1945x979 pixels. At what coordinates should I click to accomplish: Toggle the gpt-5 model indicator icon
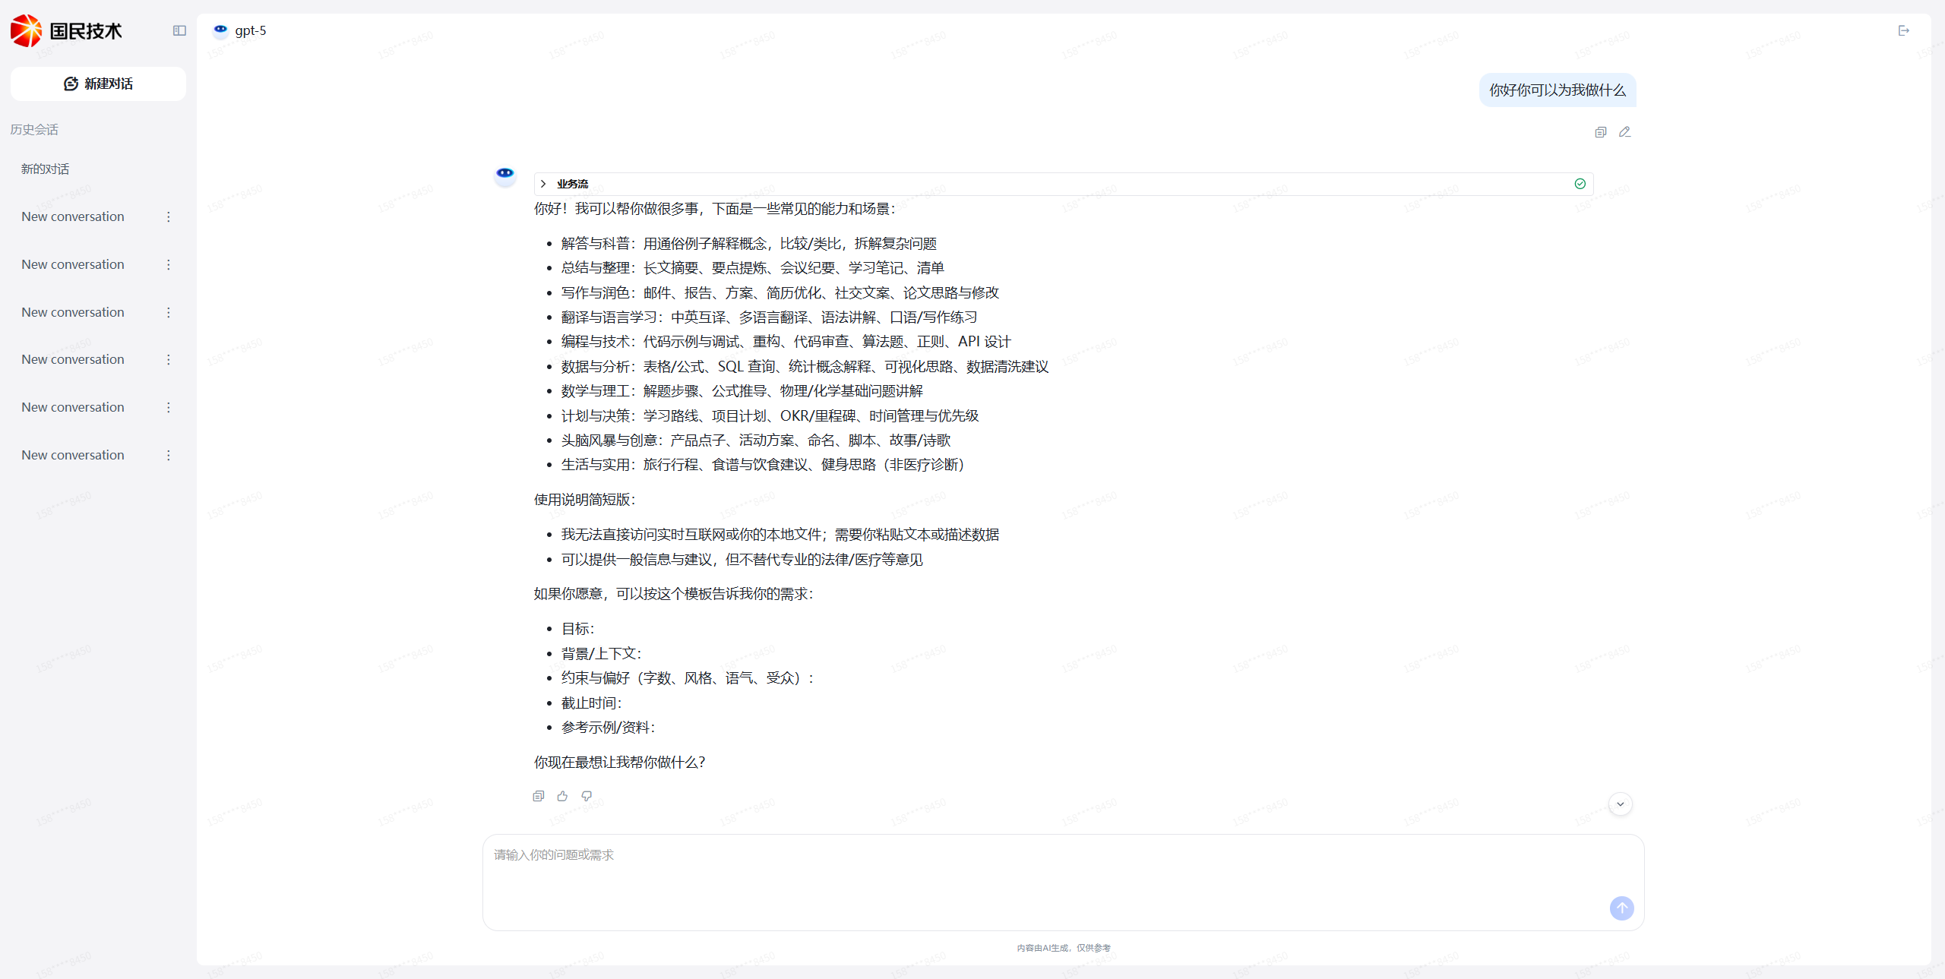coord(220,30)
